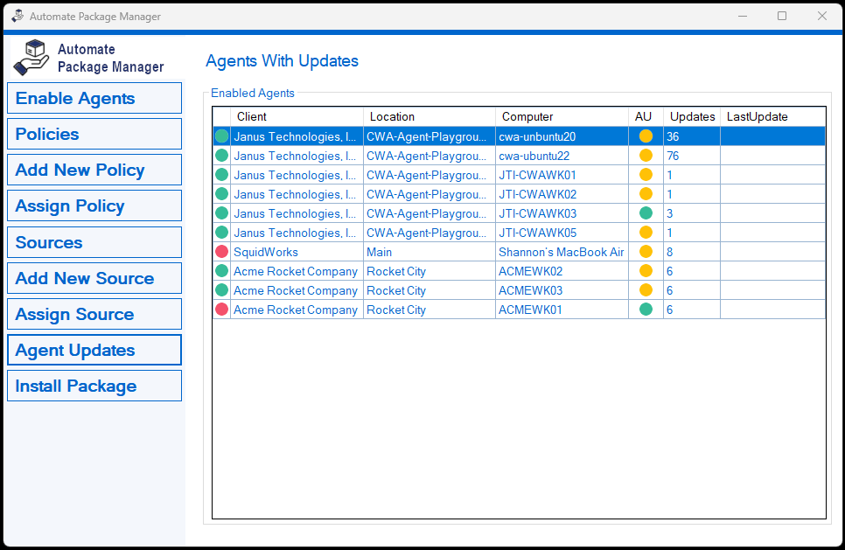This screenshot has height=550, width=845.
Task: Click green status dot for ACMEWK03 row
Action: click(x=221, y=290)
